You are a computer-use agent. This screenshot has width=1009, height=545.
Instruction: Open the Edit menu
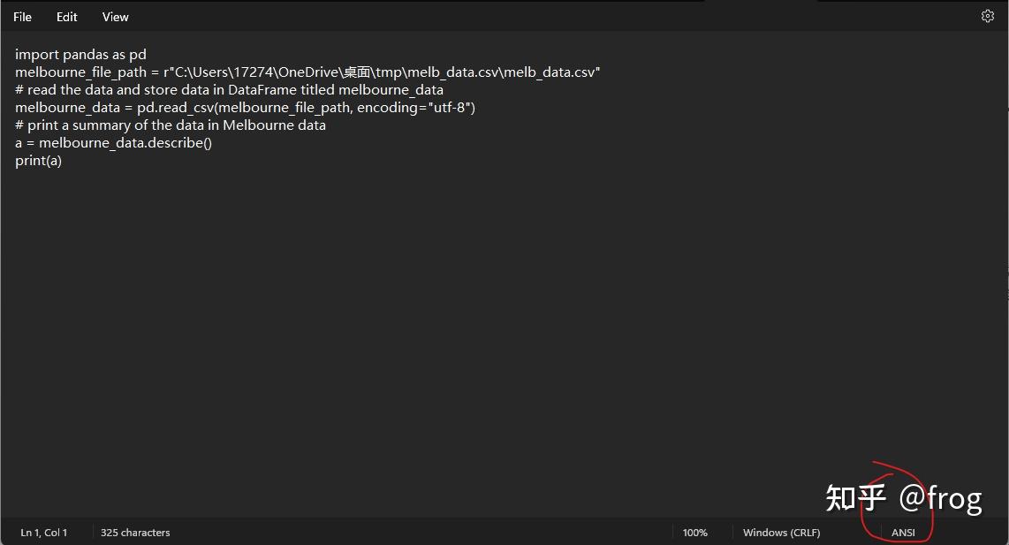(66, 16)
